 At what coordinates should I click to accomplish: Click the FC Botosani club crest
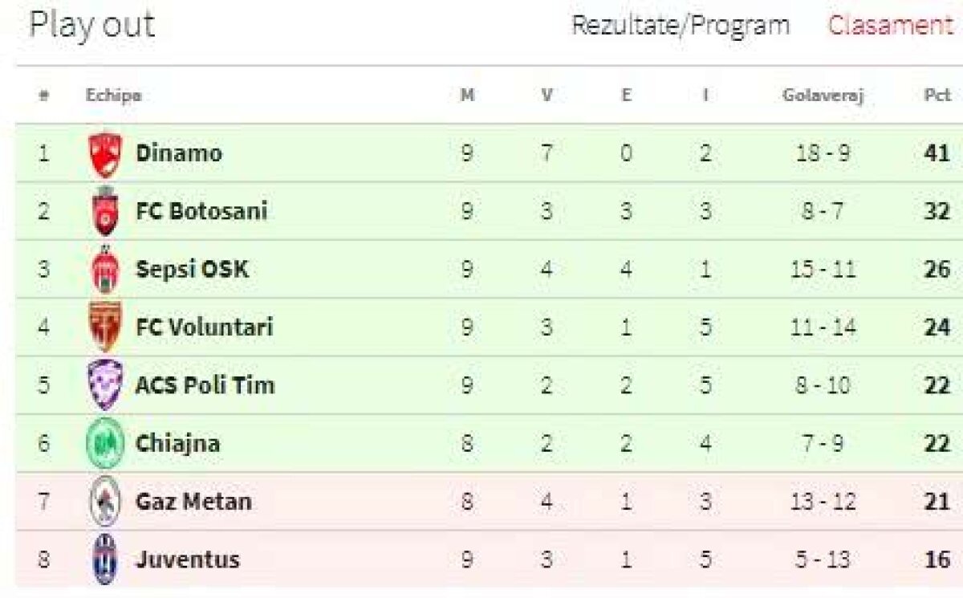point(105,211)
